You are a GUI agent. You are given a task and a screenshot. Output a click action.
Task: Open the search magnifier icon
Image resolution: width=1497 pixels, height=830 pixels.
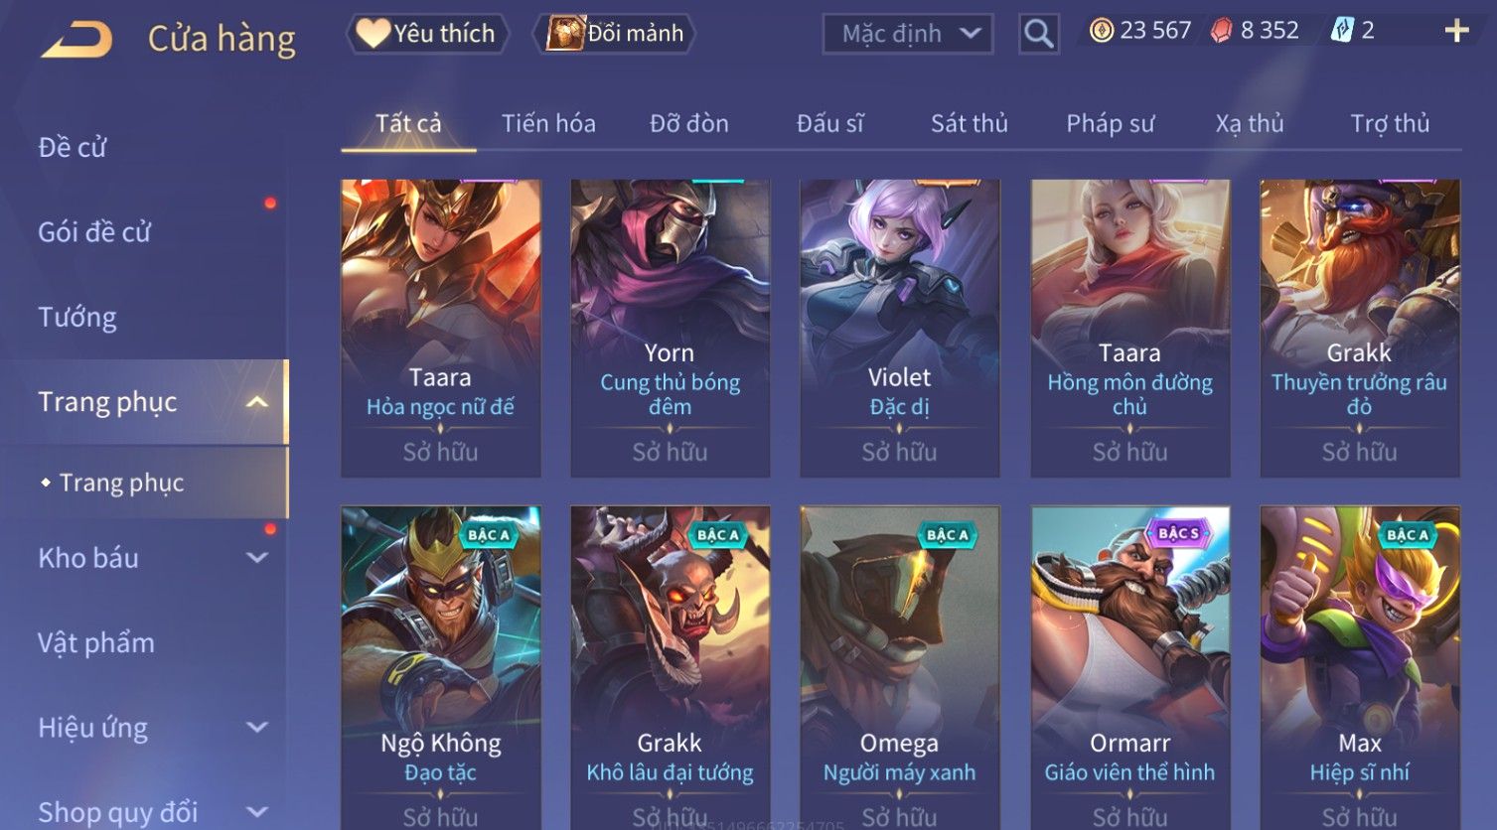[1038, 34]
